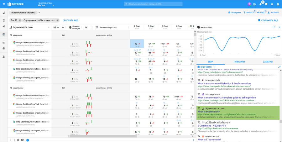The height and width of the screenshot is (142, 282).
Task: Click the add user icon
Action: tap(254, 4)
